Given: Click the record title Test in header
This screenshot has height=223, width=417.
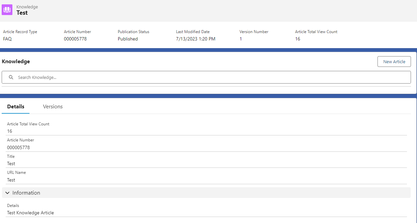Looking at the screenshot, I should [x=22, y=13].
